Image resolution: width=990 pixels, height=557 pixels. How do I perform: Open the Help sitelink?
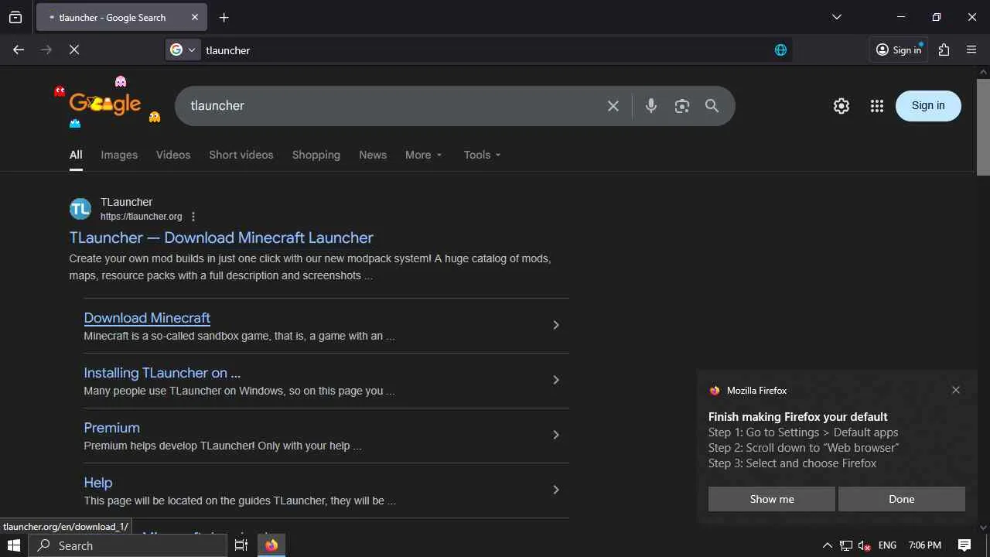pos(98,483)
